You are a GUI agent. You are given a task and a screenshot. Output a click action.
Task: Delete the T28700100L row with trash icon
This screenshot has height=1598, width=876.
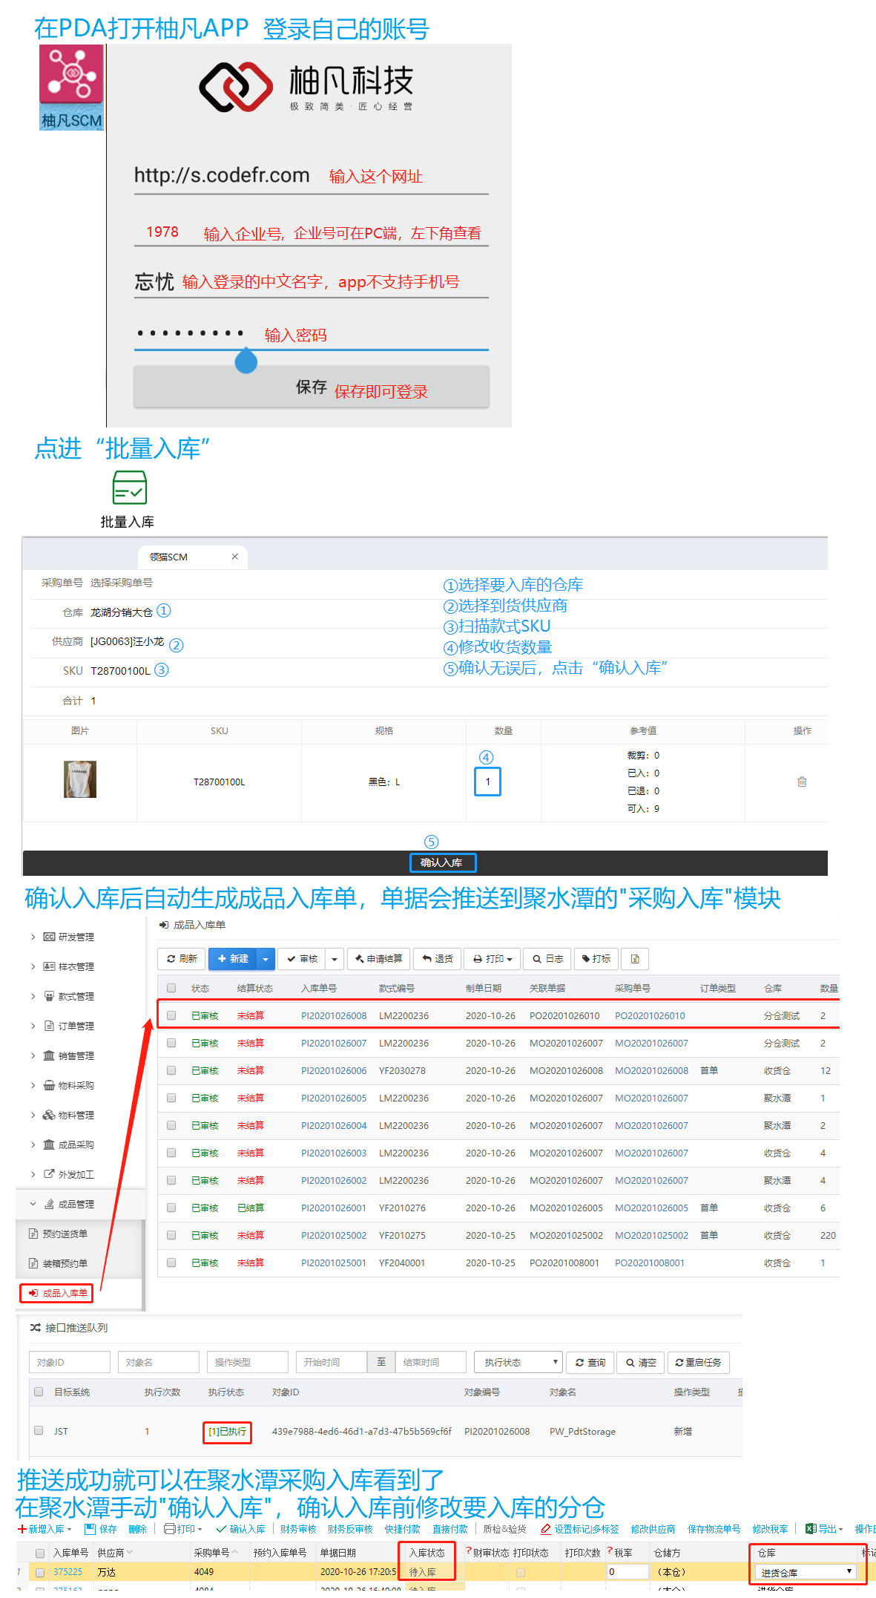pyautogui.click(x=802, y=782)
